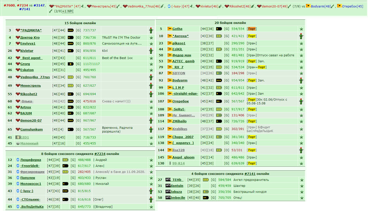Open Федор ман player profile
This screenshot has width=368, height=211.
click(182, 55)
